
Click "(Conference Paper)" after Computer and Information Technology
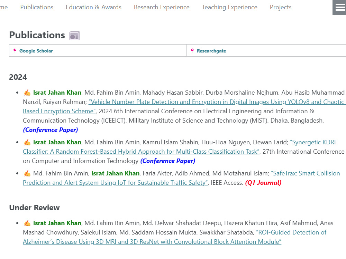pos(168,161)
